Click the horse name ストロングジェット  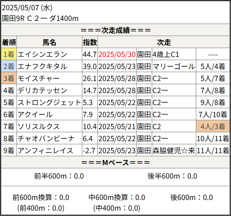click(x=49, y=102)
